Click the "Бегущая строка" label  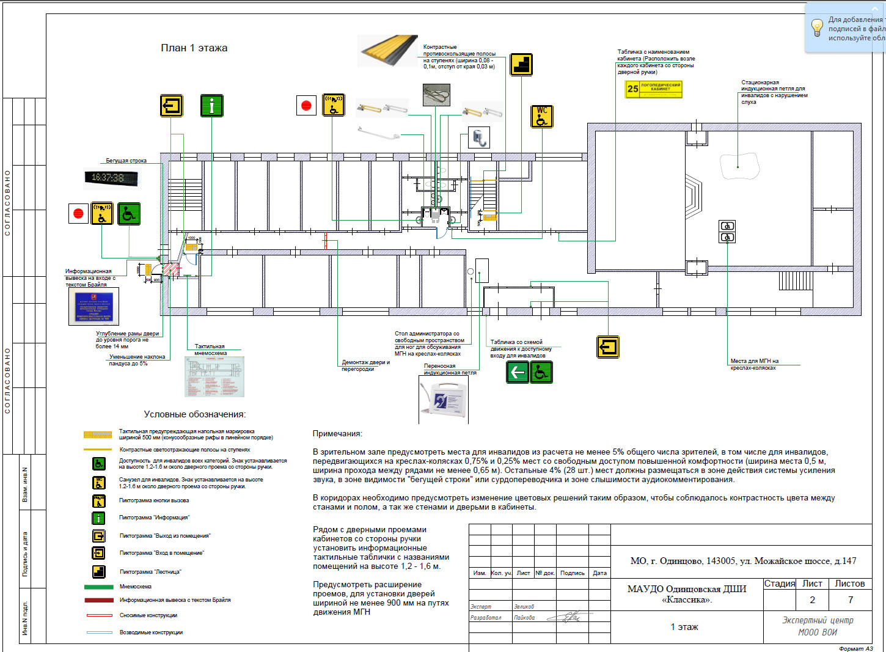pos(126,161)
